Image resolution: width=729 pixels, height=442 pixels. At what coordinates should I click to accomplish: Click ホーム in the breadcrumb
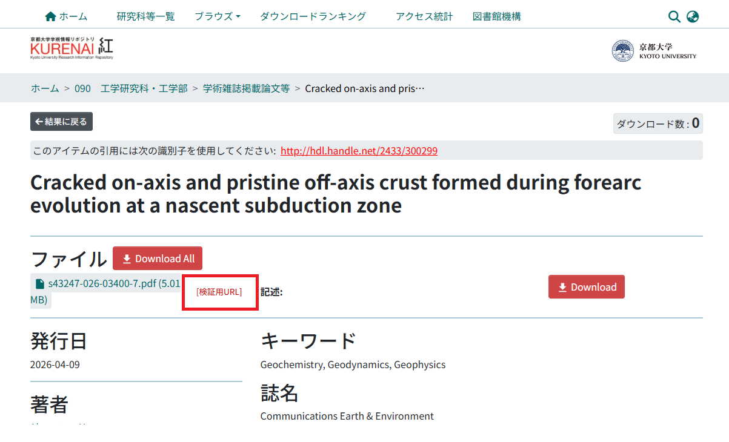pos(45,88)
